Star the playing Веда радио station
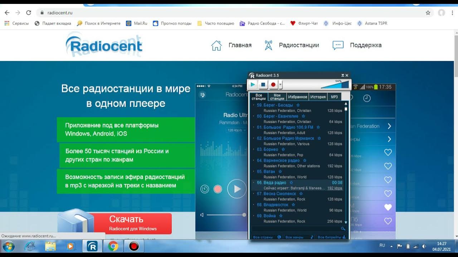 pyautogui.click(x=291, y=183)
